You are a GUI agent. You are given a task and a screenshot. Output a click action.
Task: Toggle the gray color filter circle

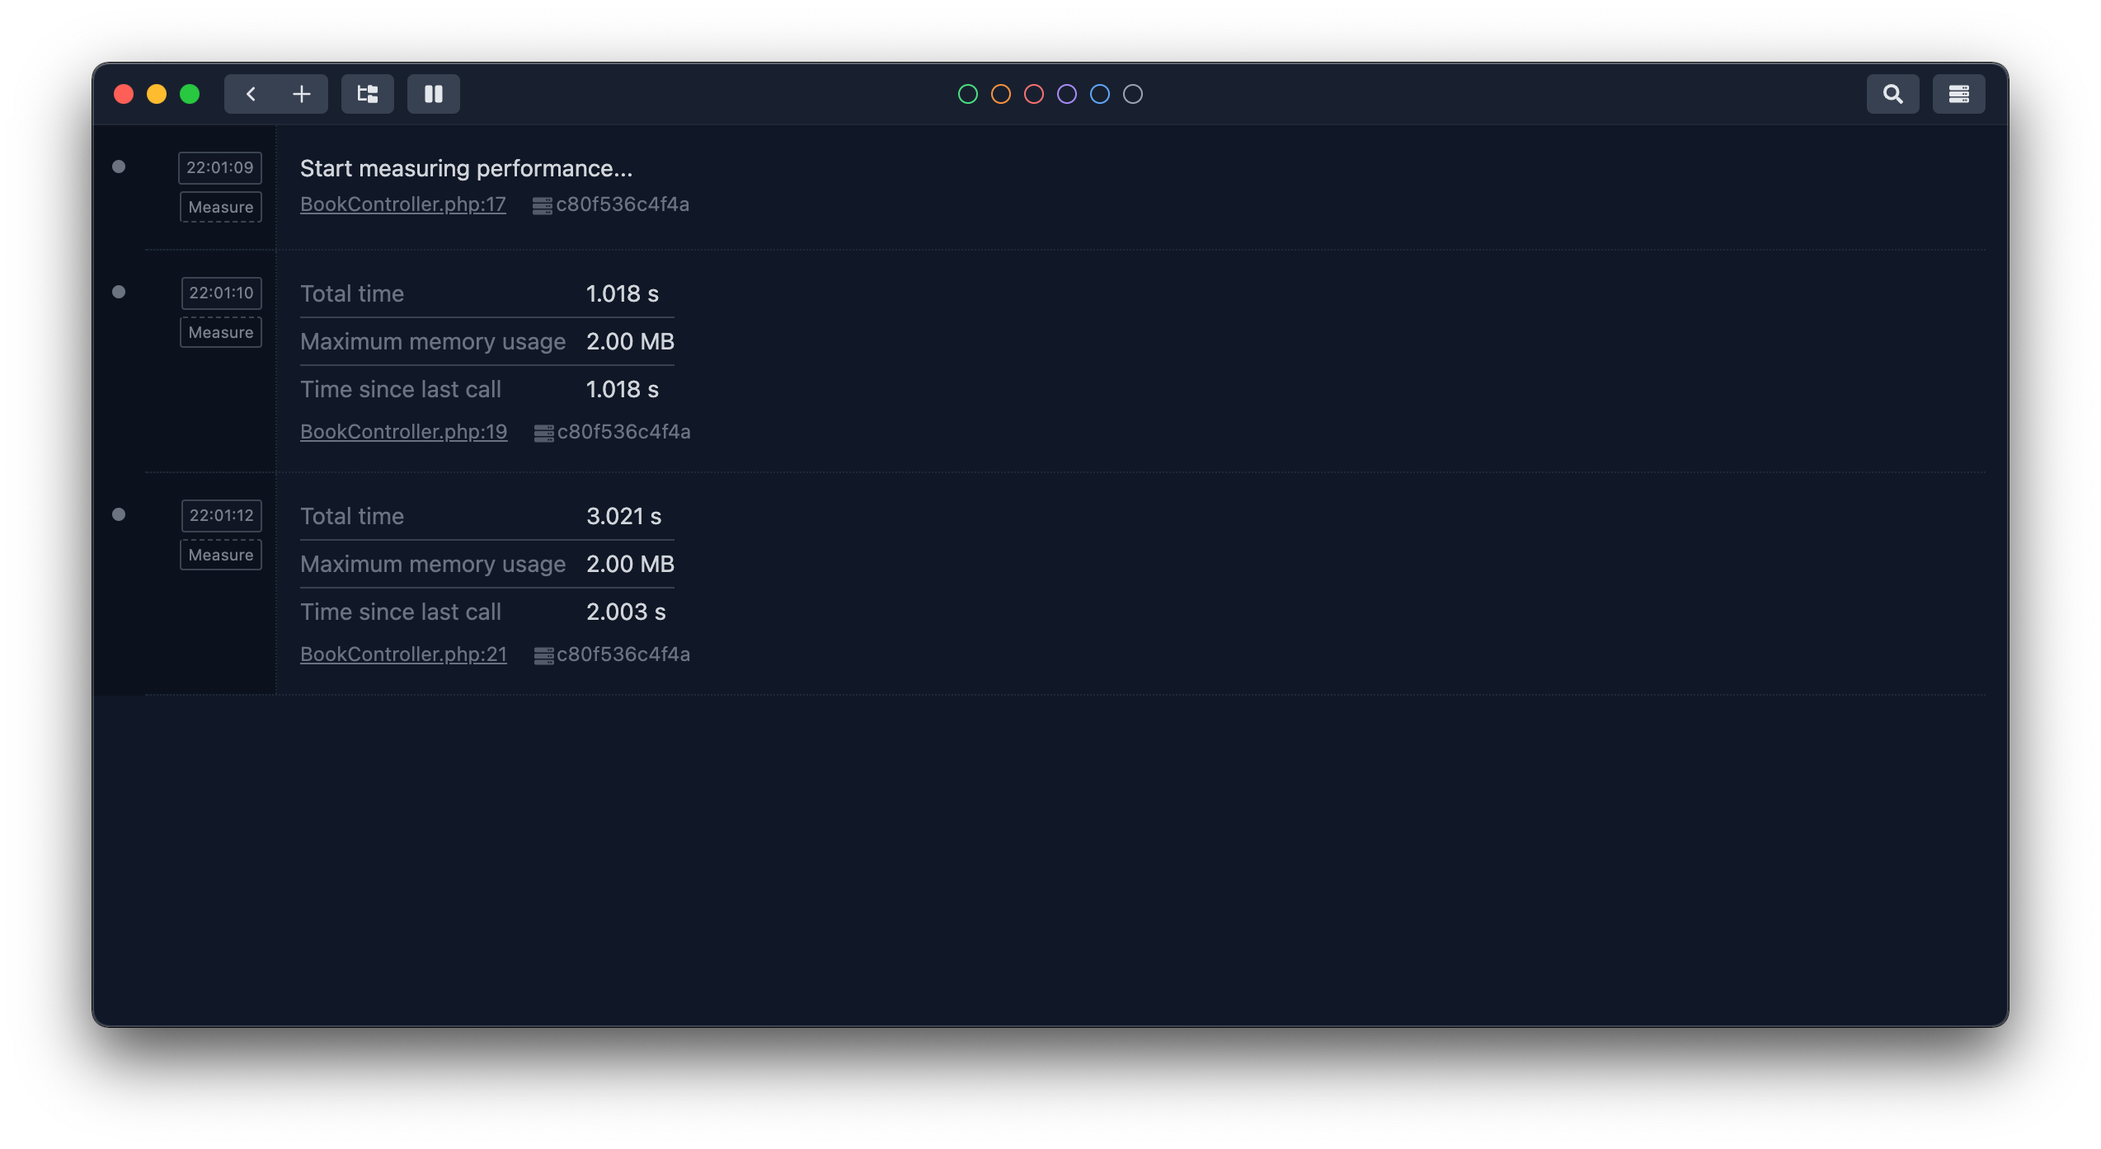tap(1133, 94)
